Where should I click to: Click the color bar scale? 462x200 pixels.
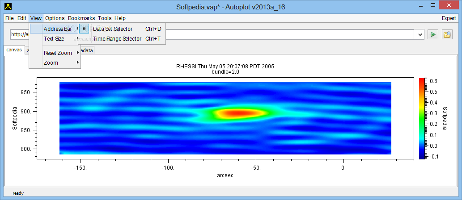tap(422, 119)
